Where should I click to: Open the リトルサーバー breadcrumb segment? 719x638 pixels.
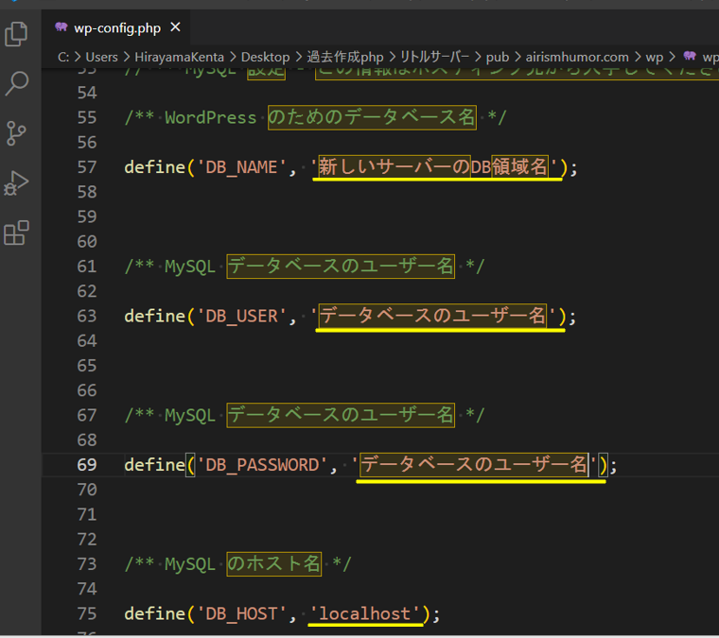click(x=434, y=57)
